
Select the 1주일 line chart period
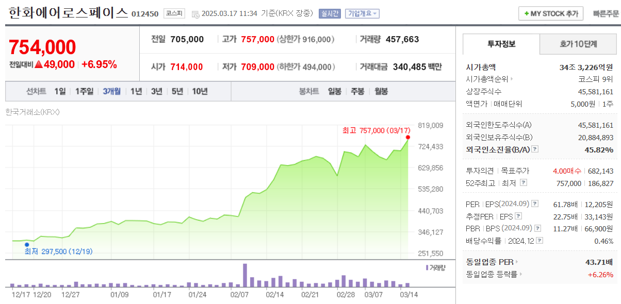pos(84,91)
